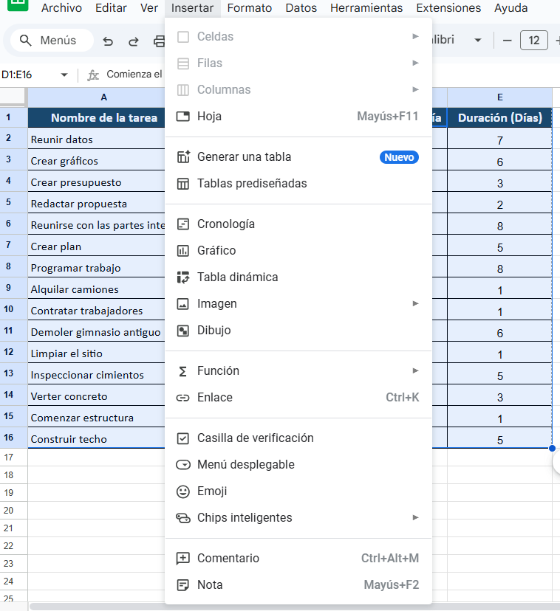Image resolution: width=560 pixels, height=611 pixels.
Task: Select the undo icon in the toolbar
Action: (108, 41)
